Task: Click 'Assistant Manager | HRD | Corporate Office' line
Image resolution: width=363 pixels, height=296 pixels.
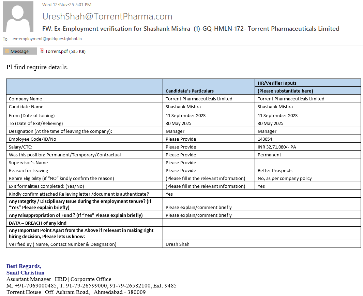Action: click(x=59, y=279)
